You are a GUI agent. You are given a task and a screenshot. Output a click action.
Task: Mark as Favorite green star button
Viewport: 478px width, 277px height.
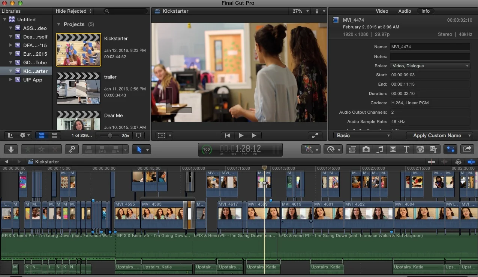[28, 150]
